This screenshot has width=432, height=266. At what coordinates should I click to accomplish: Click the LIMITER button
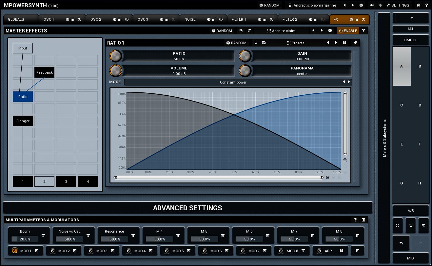coord(411,40)
